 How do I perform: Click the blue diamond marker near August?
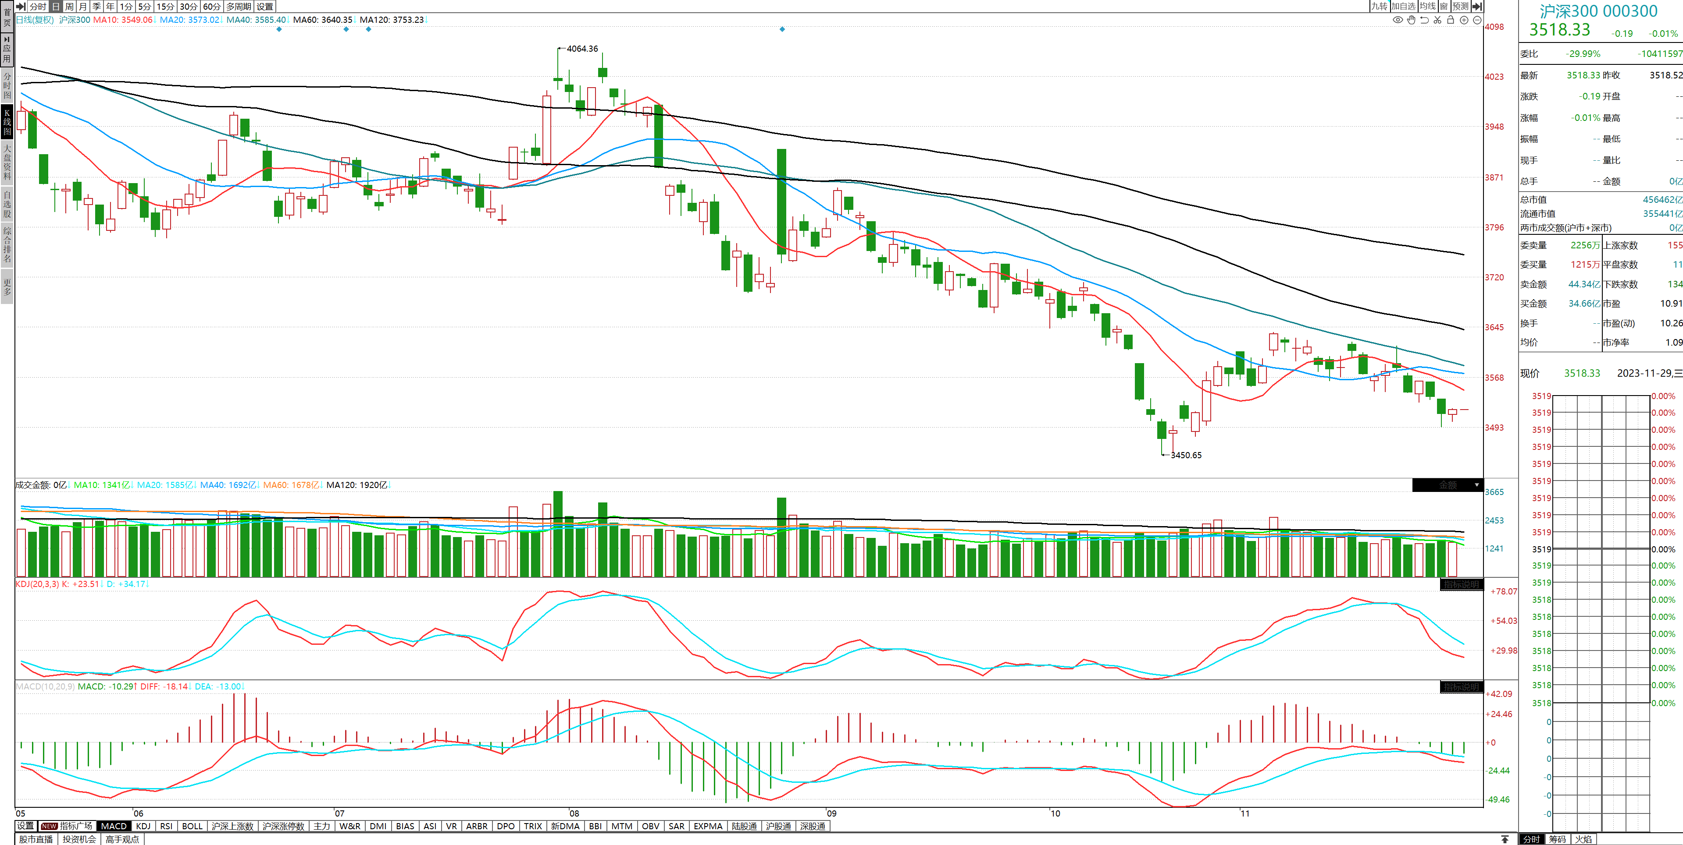click(782, 29)
